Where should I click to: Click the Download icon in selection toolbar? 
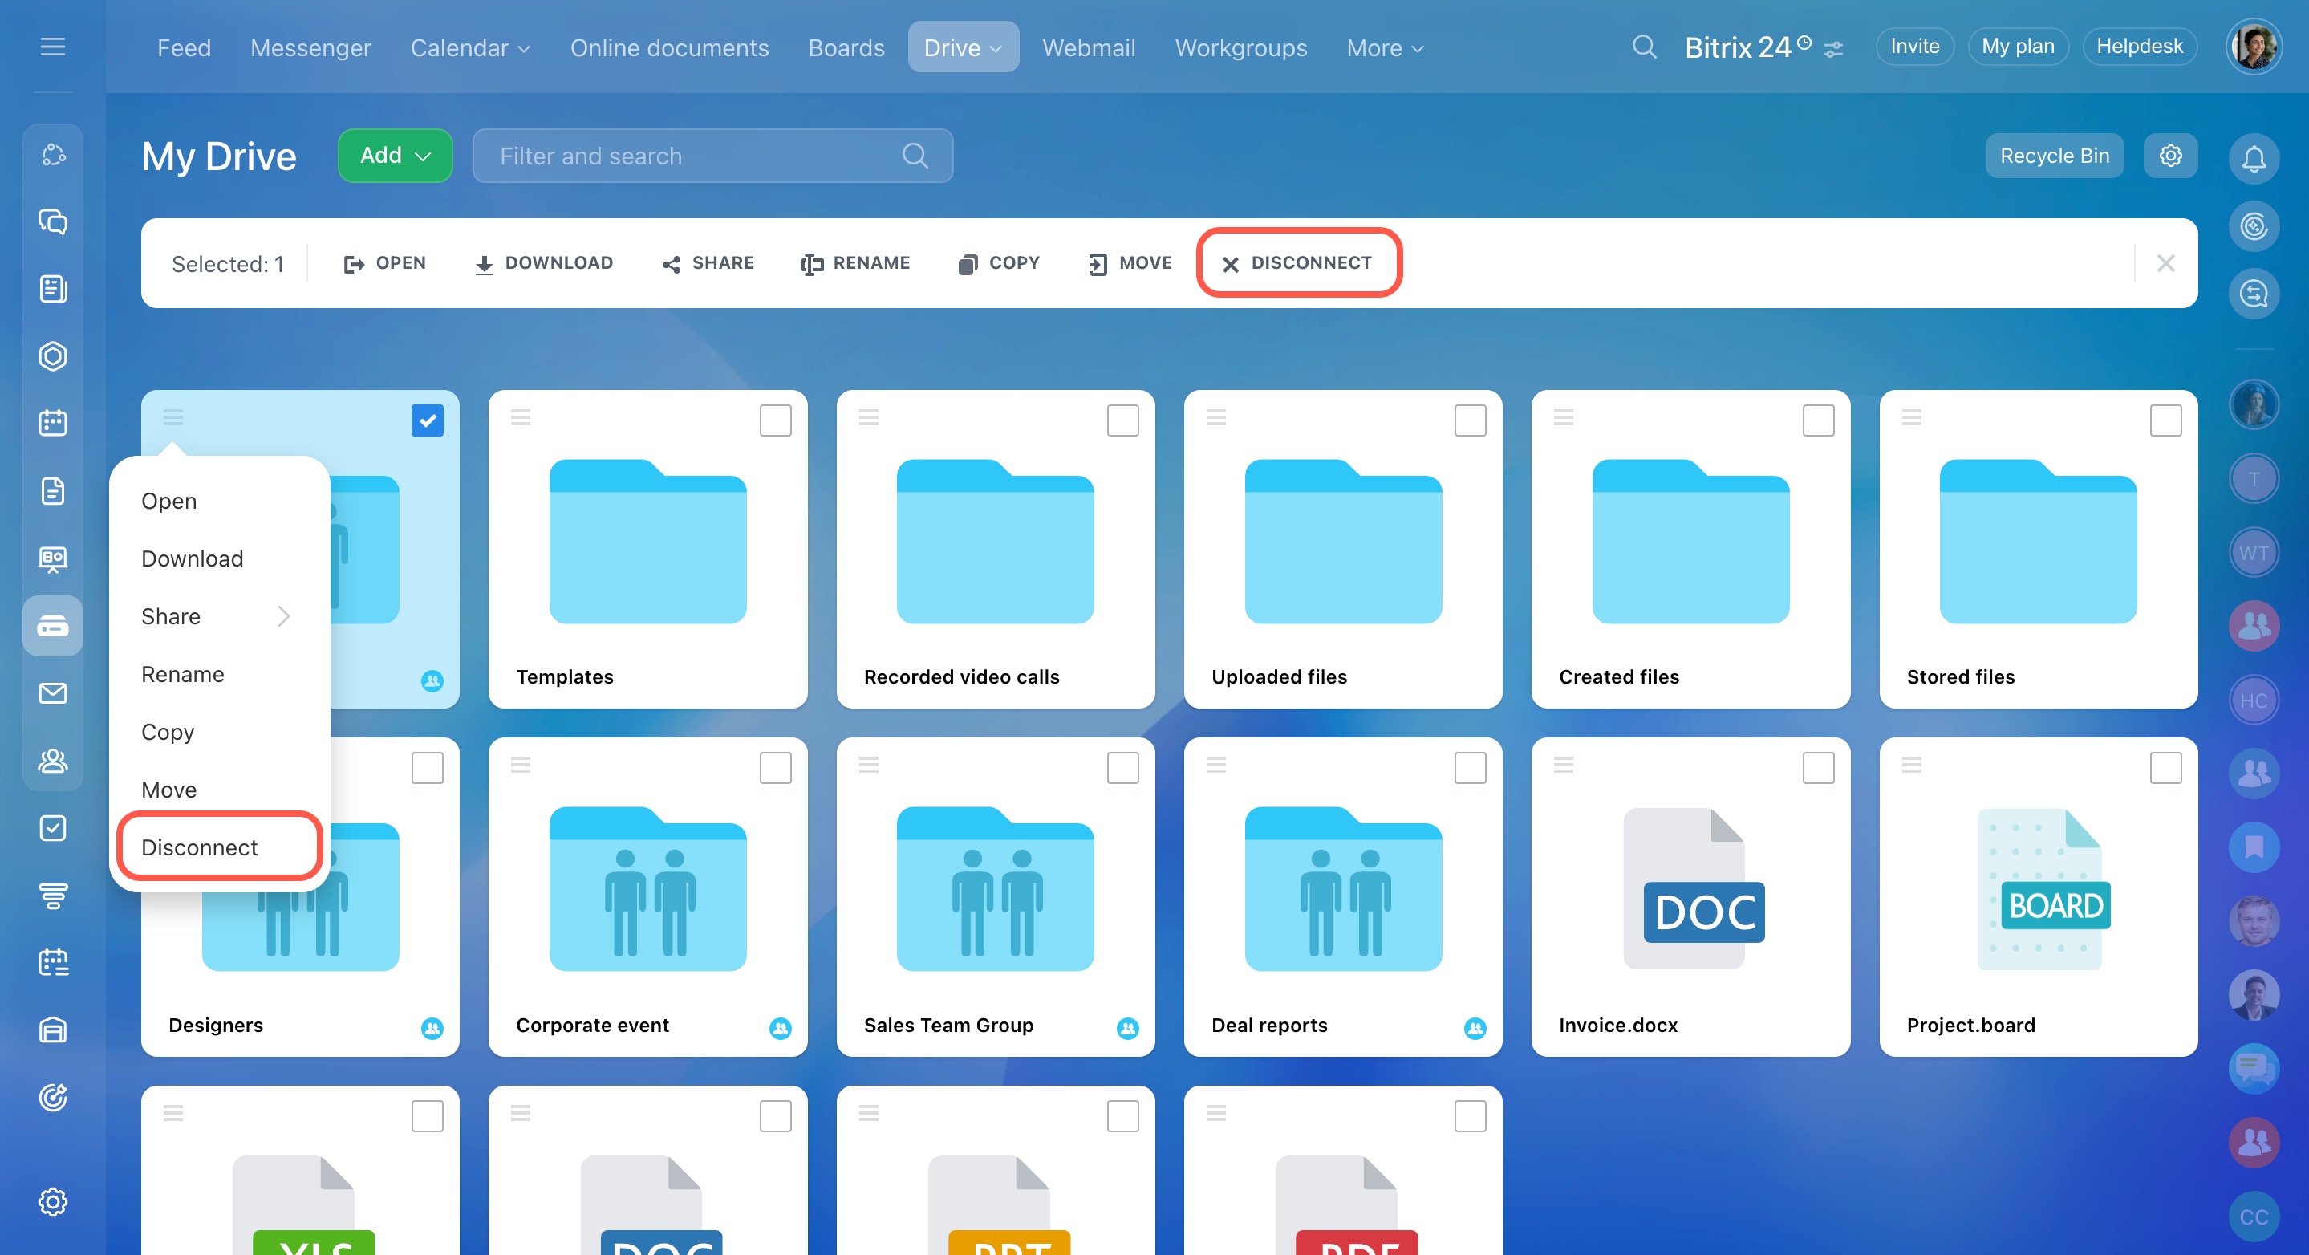(484, 263)
